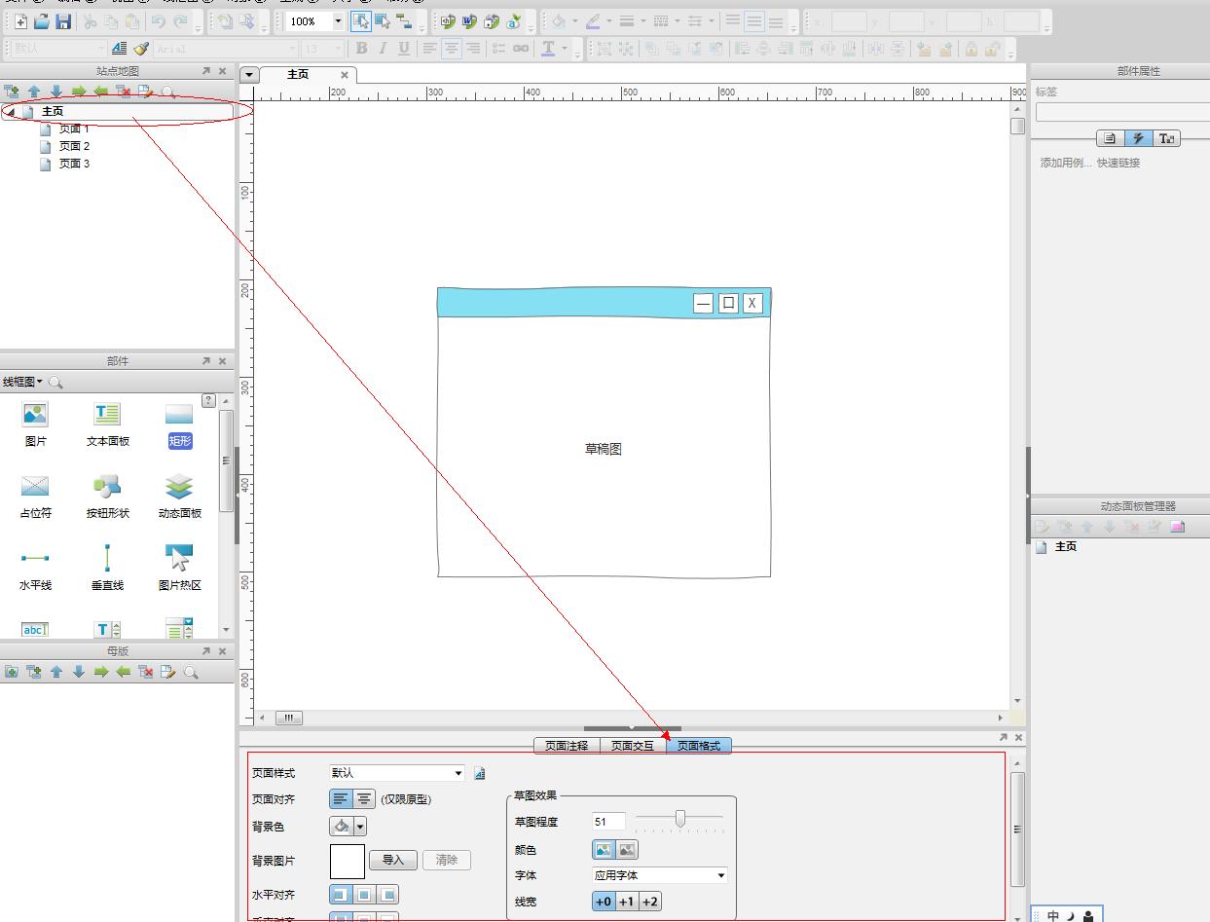This screenshot has height=922, width=1210.
Task: Choose the full-color sketch option
Action: (x=604, y=850)
